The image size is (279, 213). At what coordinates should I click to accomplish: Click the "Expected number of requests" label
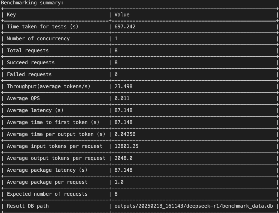[x=47, y=194]
